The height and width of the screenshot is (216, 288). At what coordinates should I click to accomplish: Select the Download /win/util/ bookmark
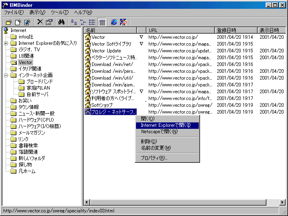point(112,78)
